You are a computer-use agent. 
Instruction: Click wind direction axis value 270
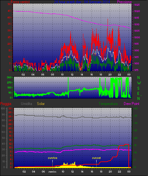[9, 83]
